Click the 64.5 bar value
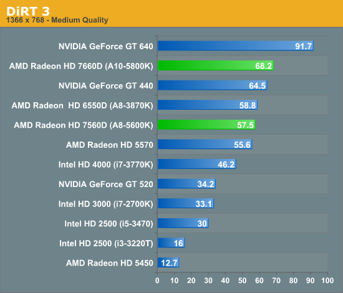343x293 pixels. click(x=257, y=85)
